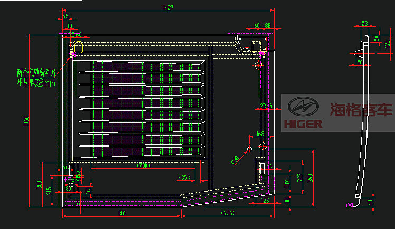Select the 123 horizontal dimension text
This screenshot has width=395, height=229.
[x=265, y=200]
